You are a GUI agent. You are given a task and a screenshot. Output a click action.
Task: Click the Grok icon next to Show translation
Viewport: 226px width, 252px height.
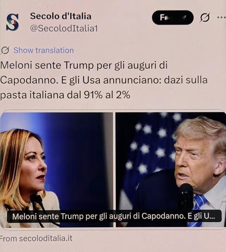point(5,50)
